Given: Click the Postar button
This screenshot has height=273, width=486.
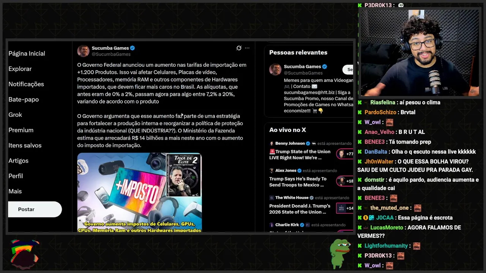Looking at the screenshot, I should pyautogui.click(x=35, y=209).
